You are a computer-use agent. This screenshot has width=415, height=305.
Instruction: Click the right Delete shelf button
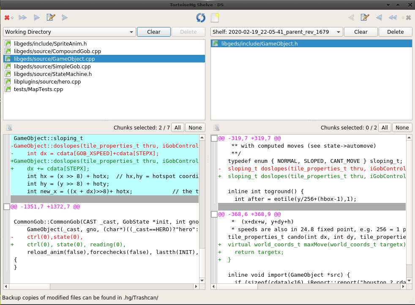[396, 32]
